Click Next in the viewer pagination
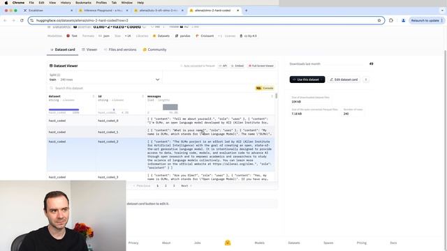The image size is (447, 251). [x=186, y=185]
